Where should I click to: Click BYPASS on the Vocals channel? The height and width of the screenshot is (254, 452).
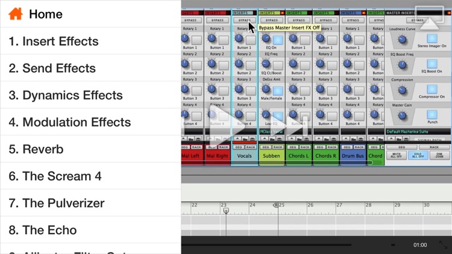(245, 20)
